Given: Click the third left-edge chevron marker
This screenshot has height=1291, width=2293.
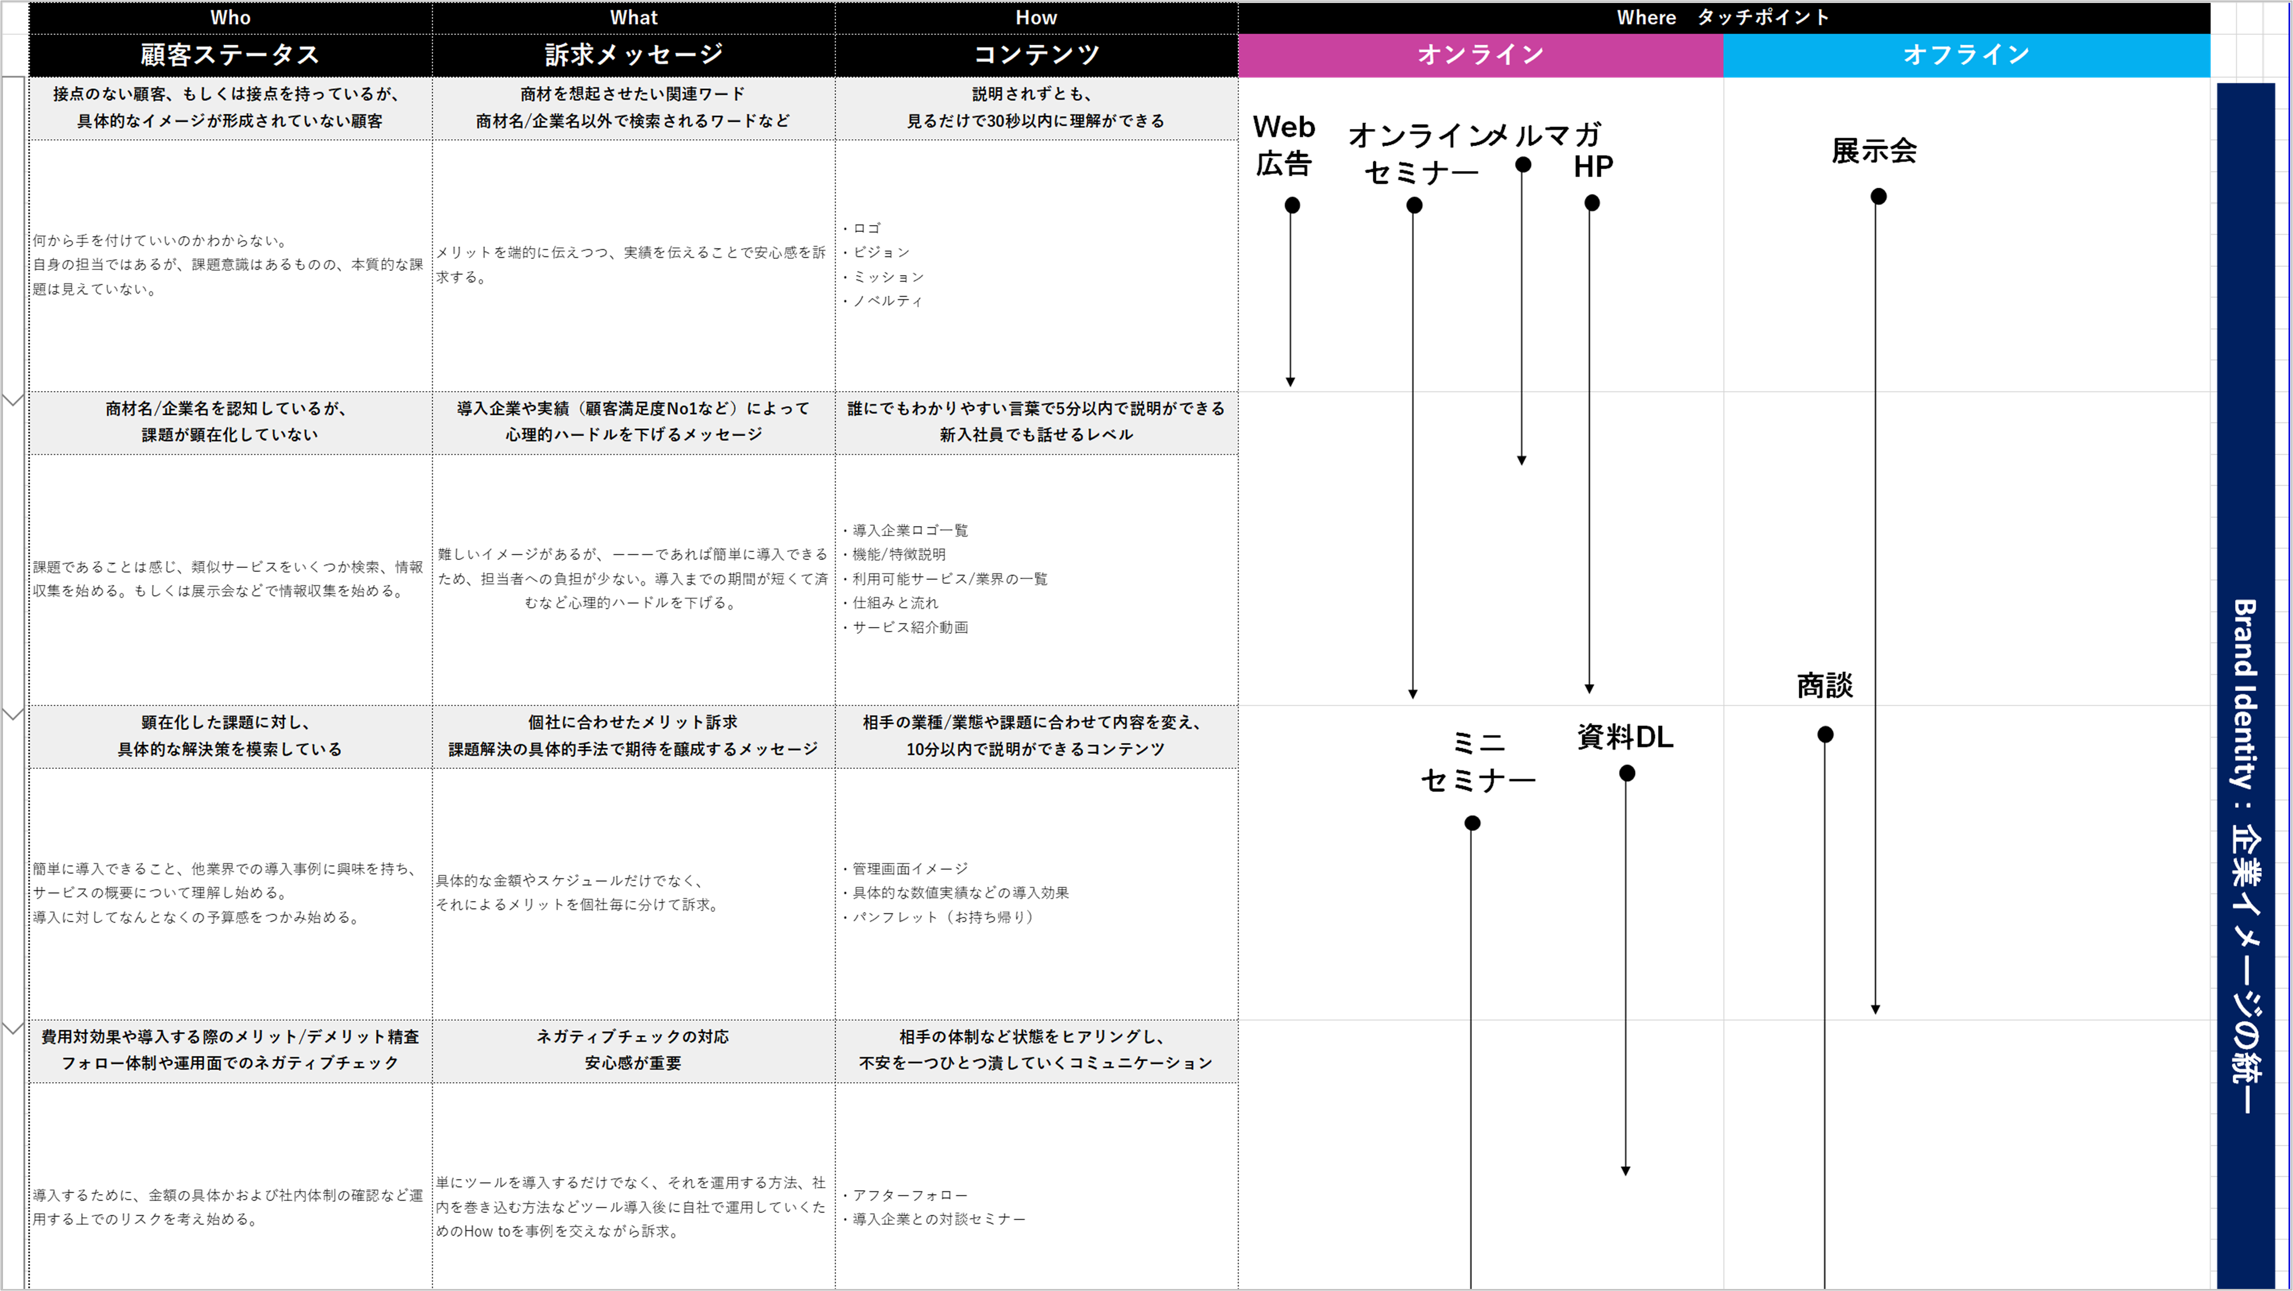Looking at the screenshot, I should pyautogui.click(x=14, y=1028).
